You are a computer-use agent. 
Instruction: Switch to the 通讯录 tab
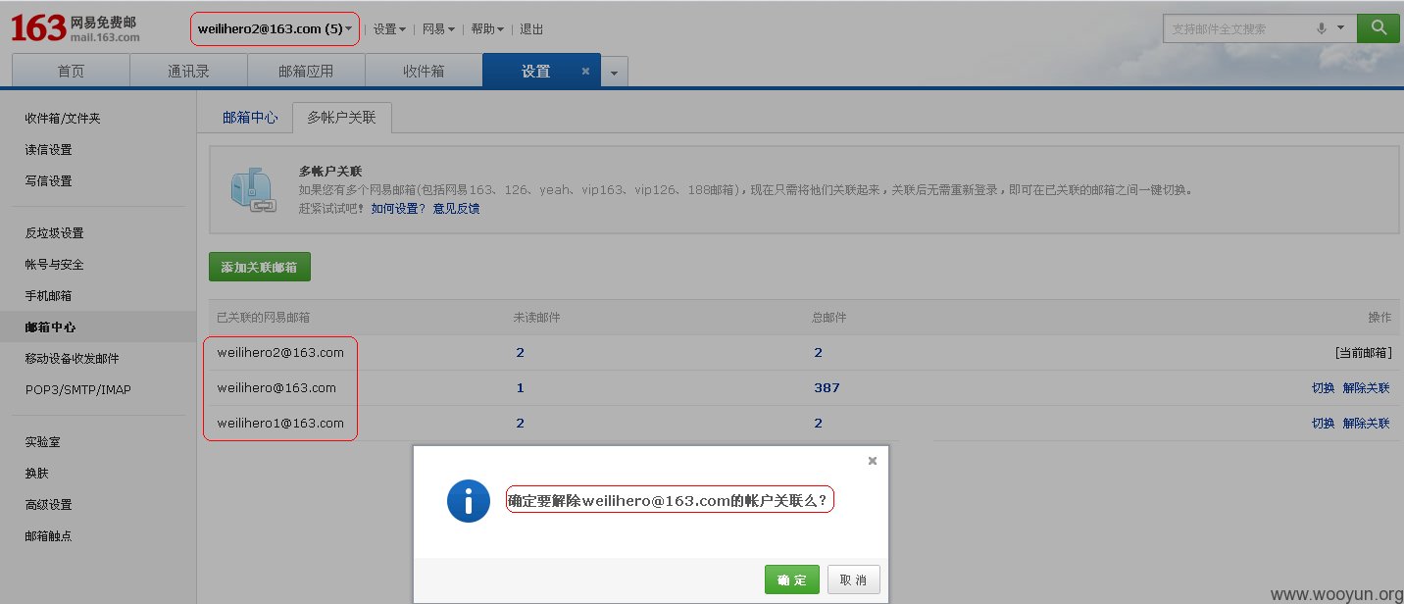(188, 72)
